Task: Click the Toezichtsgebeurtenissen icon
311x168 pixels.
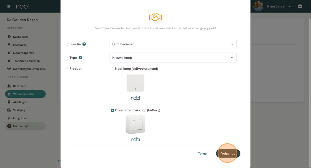Action: click(9, 69)
